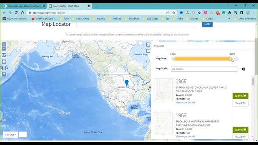Switch to the download usgs topo maps tab
The height and width of the screenshot is (145, 258).
pos(24,6)
